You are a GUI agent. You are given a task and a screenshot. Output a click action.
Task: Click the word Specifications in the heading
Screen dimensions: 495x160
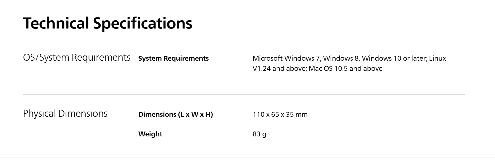tap(143, 23)
